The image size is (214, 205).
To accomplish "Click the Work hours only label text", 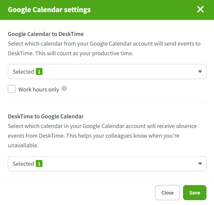I will coord(39,89).
